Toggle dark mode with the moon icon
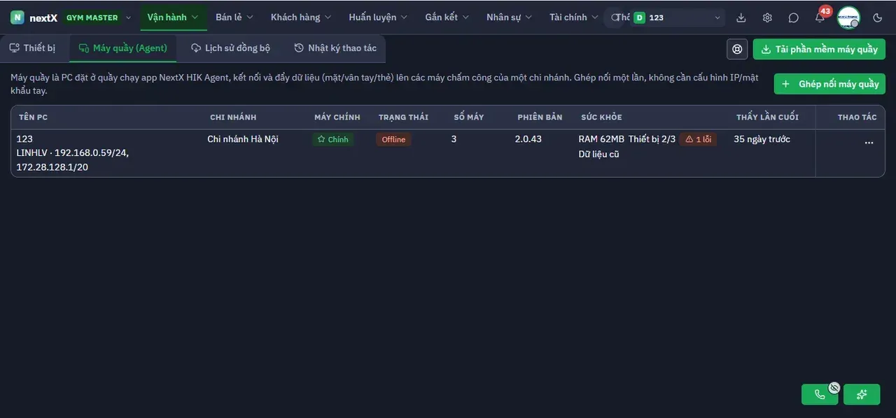This screenshot has width=896, height=418. coord(878,17)
